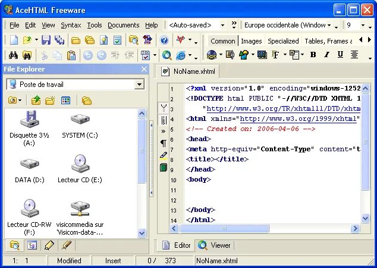
Task: Go up one folder level in File Explorer
Action: pyautogui.click(x=36, y=100)
